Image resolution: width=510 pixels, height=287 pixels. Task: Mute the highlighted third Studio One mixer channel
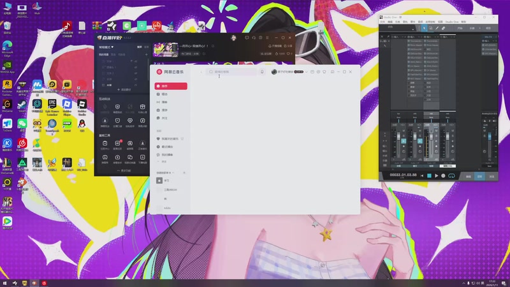(x=436, y=131)
